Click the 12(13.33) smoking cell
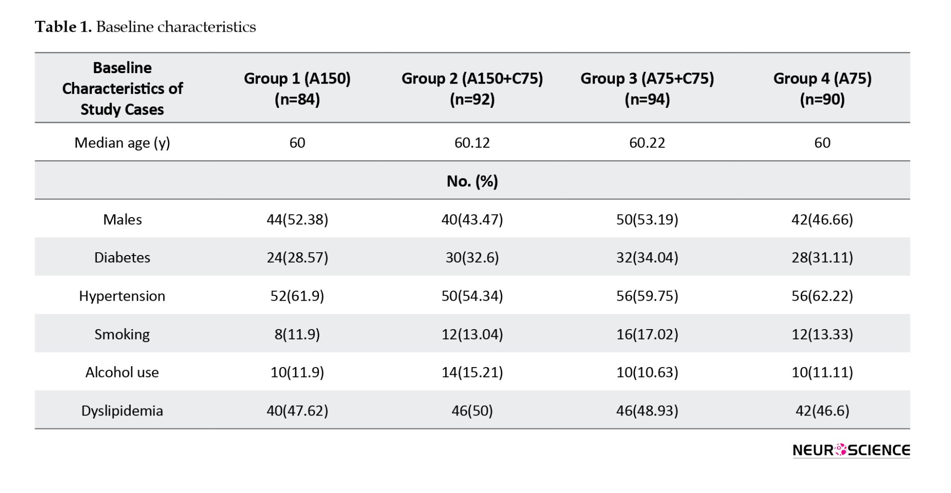The image size is (951, 493). tap(822, 334)
